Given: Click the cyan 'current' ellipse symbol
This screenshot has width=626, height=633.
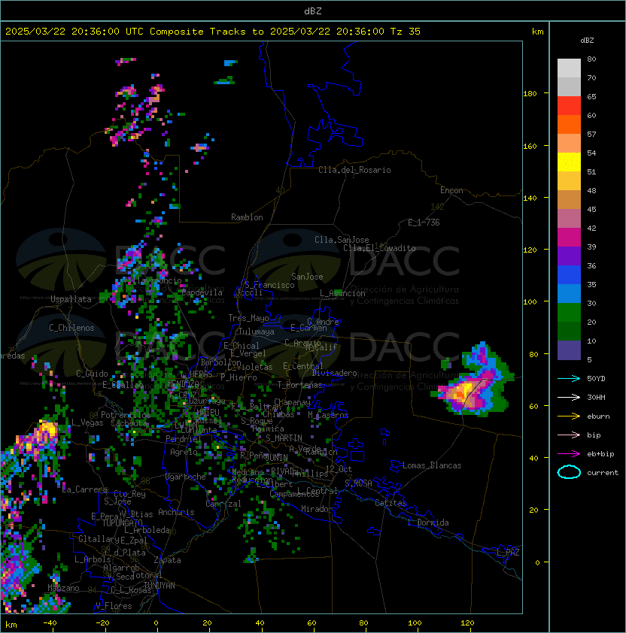Looking at the screenshot, I should click(569, 472).
